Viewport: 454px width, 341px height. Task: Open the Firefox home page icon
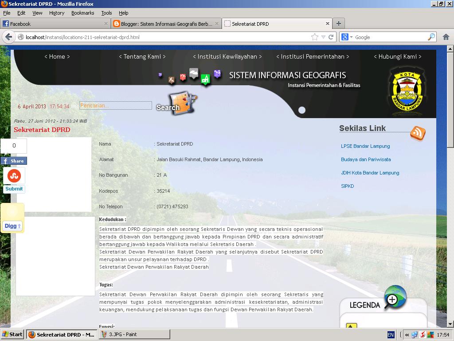(446, 37)
